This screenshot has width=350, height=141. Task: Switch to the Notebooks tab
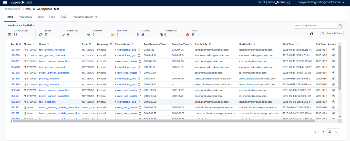pyautogui.click(x=25, y=17)
